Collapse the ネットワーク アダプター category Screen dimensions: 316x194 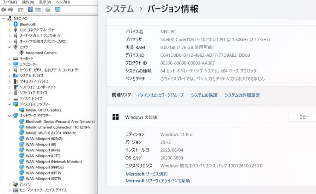tap(9, 116)
